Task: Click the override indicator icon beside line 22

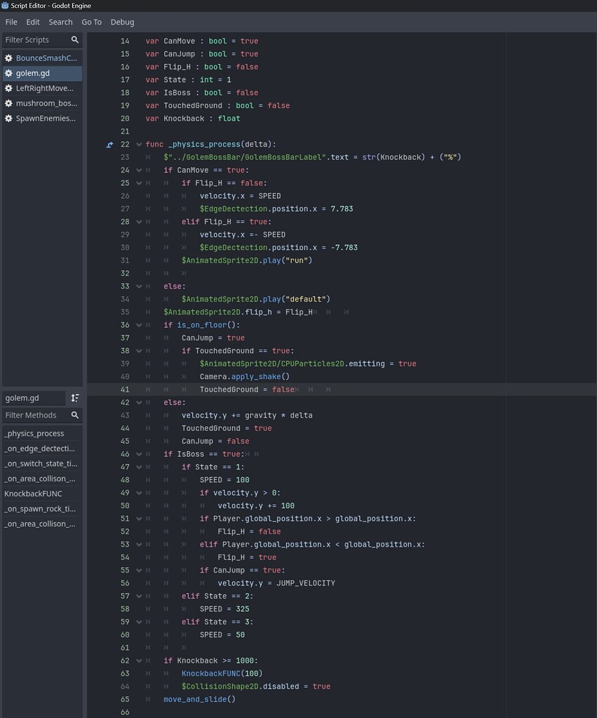Action: pos(109,144)
